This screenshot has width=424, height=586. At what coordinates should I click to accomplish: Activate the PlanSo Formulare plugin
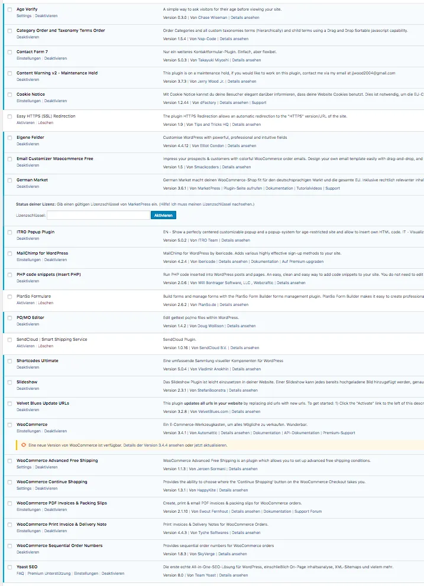(25, 302)
